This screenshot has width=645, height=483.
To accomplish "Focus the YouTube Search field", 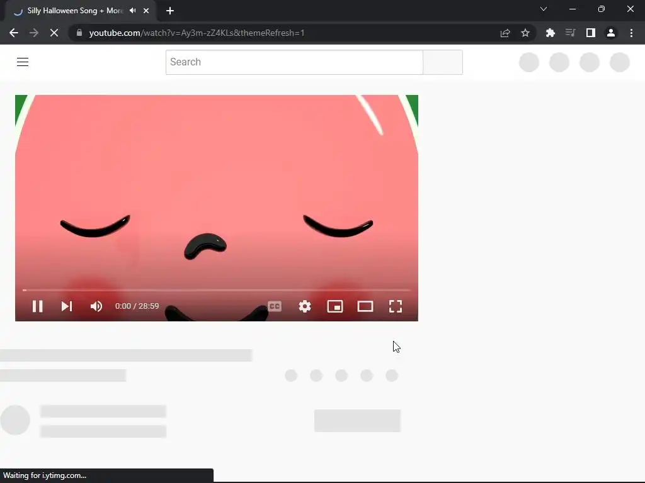I will pyautogui.click(x=294, y=62).
